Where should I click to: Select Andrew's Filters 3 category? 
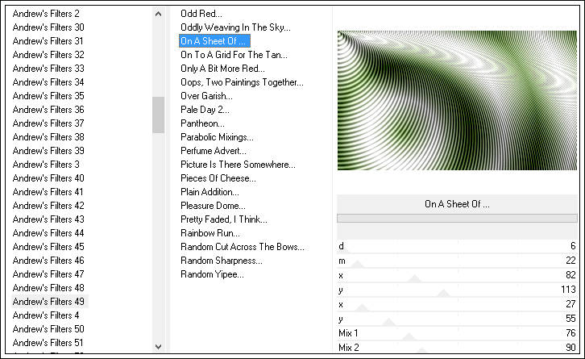click(46, 165)
